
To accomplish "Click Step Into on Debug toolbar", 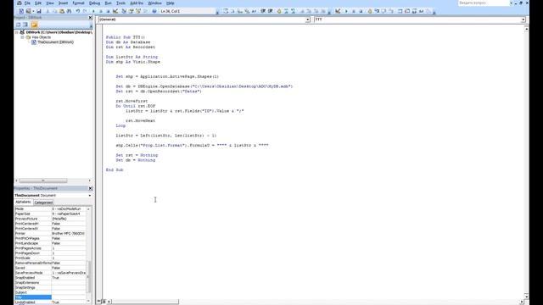I will (x=377, y=11).
